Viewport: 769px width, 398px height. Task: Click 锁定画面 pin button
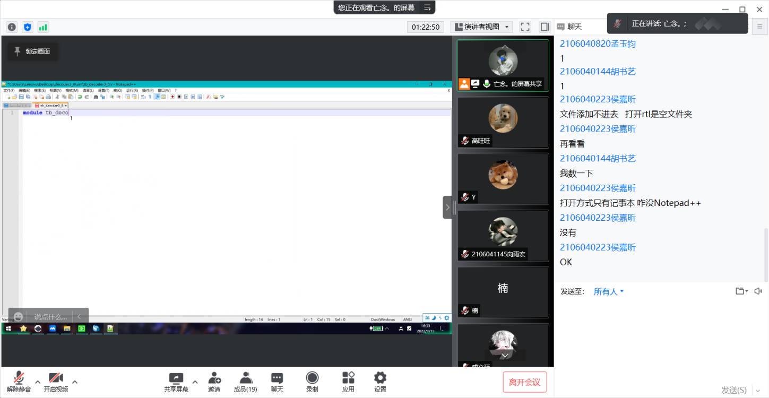(32, 51)
